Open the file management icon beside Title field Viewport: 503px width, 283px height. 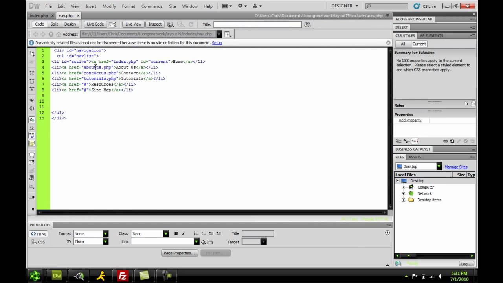(x=307, y=24)
